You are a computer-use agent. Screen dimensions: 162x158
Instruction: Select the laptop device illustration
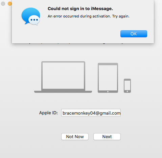point(63,77)
